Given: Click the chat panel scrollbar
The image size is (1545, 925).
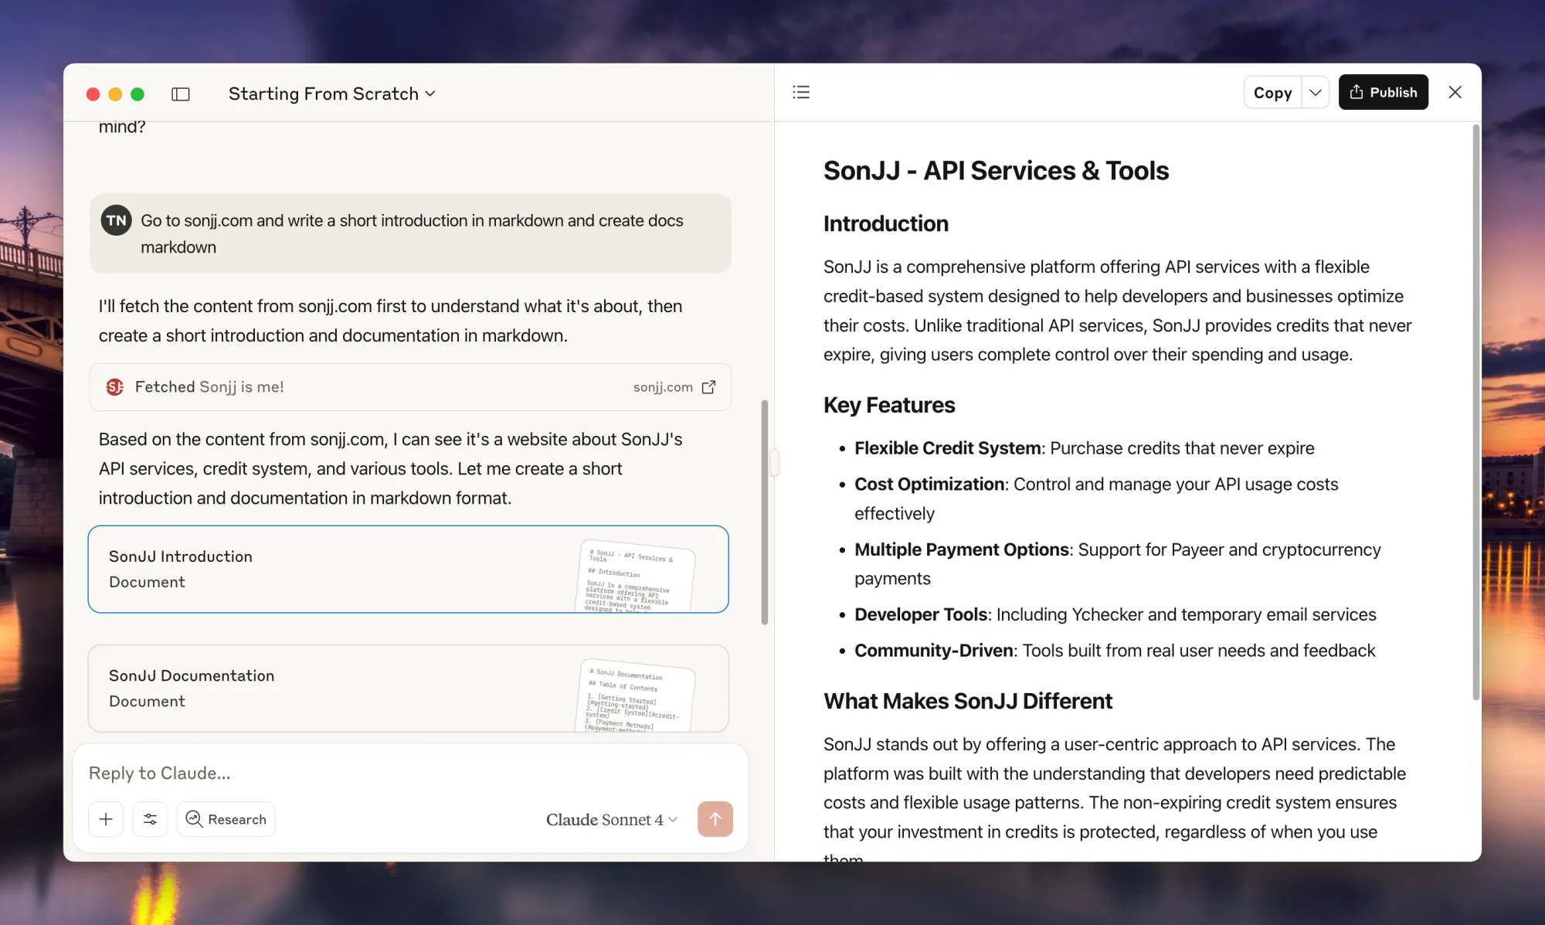Looking at the screenshot, I should [x=765, y=512].
